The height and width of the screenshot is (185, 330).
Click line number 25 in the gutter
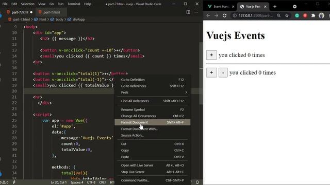tap(14, 120)
